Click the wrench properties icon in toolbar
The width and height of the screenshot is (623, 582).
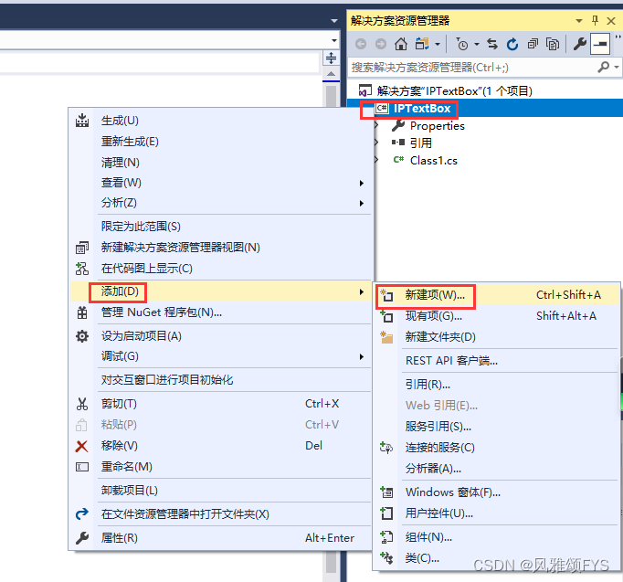click(x=580, y=44)
